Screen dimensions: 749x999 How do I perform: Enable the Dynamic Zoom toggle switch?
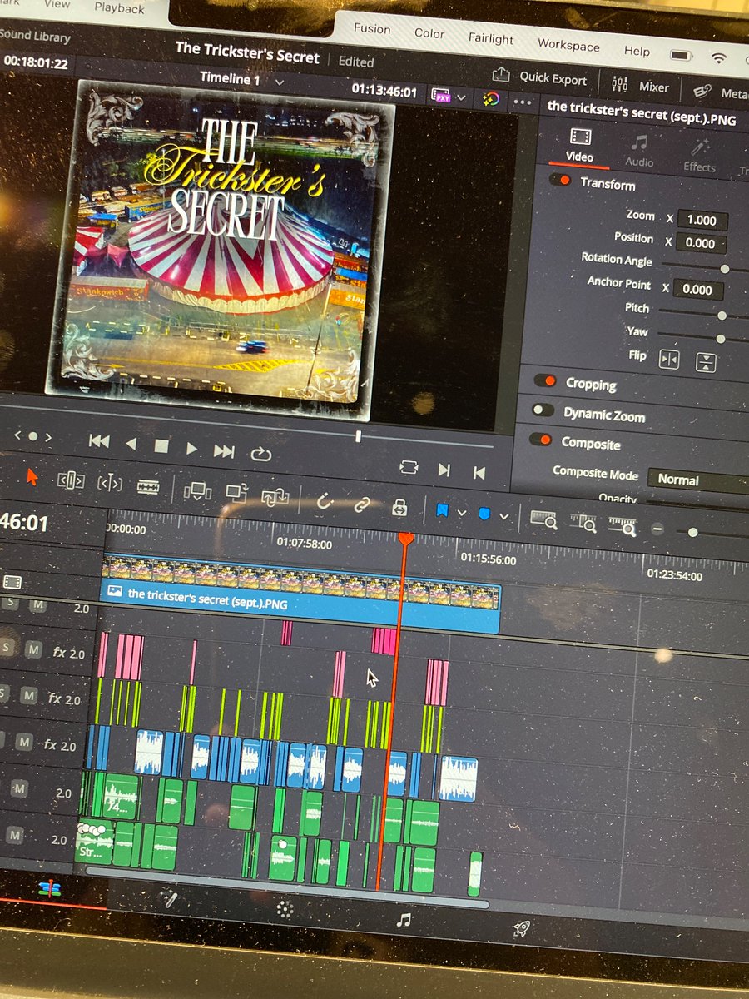[x=543, y=410]
